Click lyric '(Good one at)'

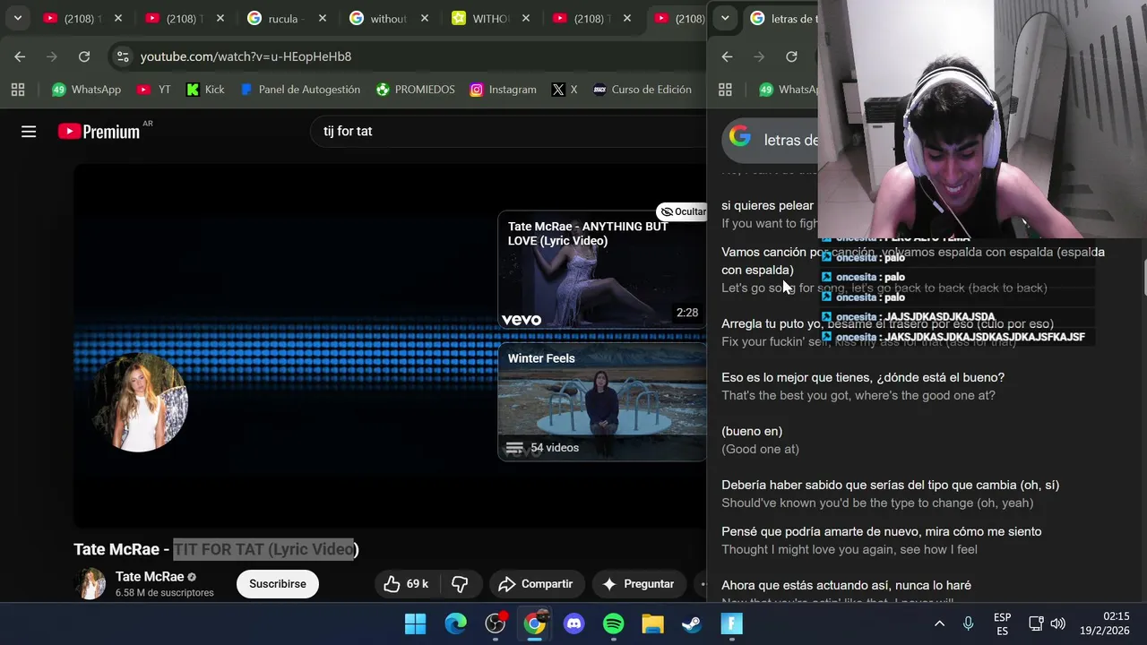[x=760, y=449]
